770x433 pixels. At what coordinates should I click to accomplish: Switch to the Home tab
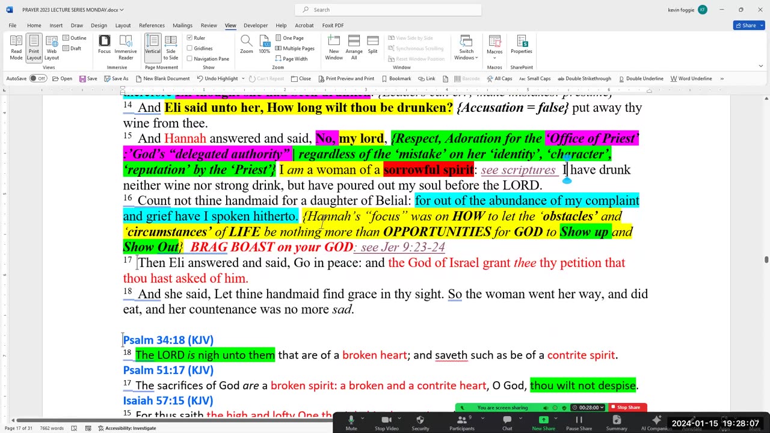[34, 25]
